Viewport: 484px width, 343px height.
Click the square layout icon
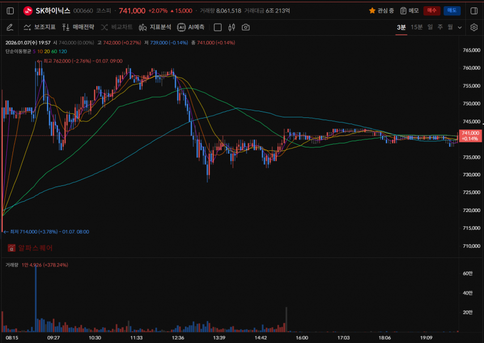[217, 27]
